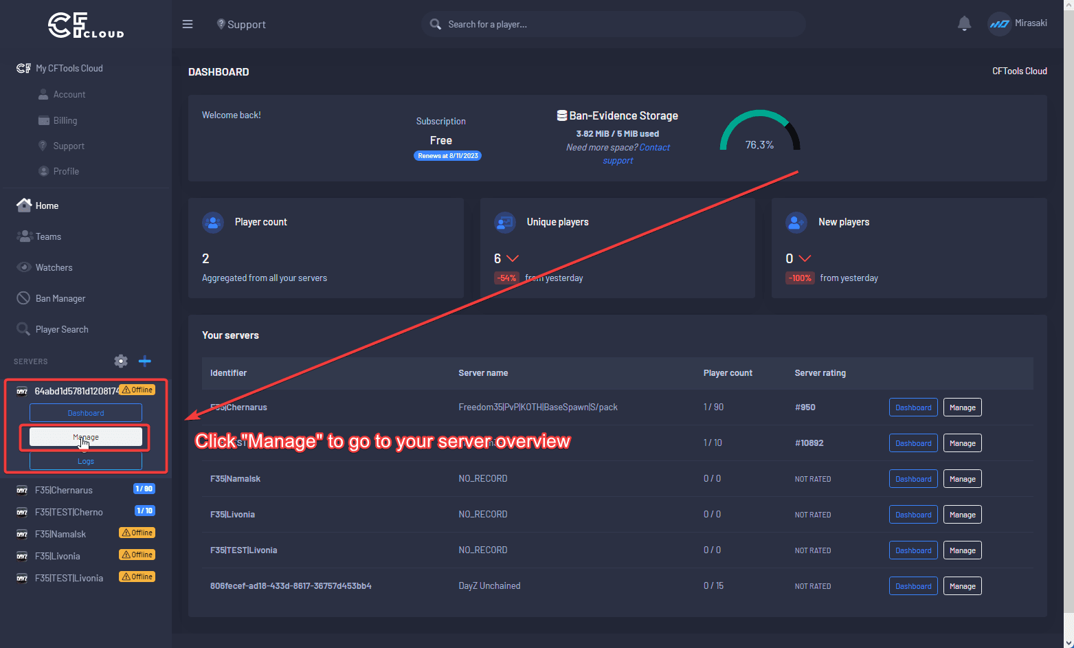1074x648 pixels.
Task: Click the sidebar Support question icon
Action: click(43, 146)
